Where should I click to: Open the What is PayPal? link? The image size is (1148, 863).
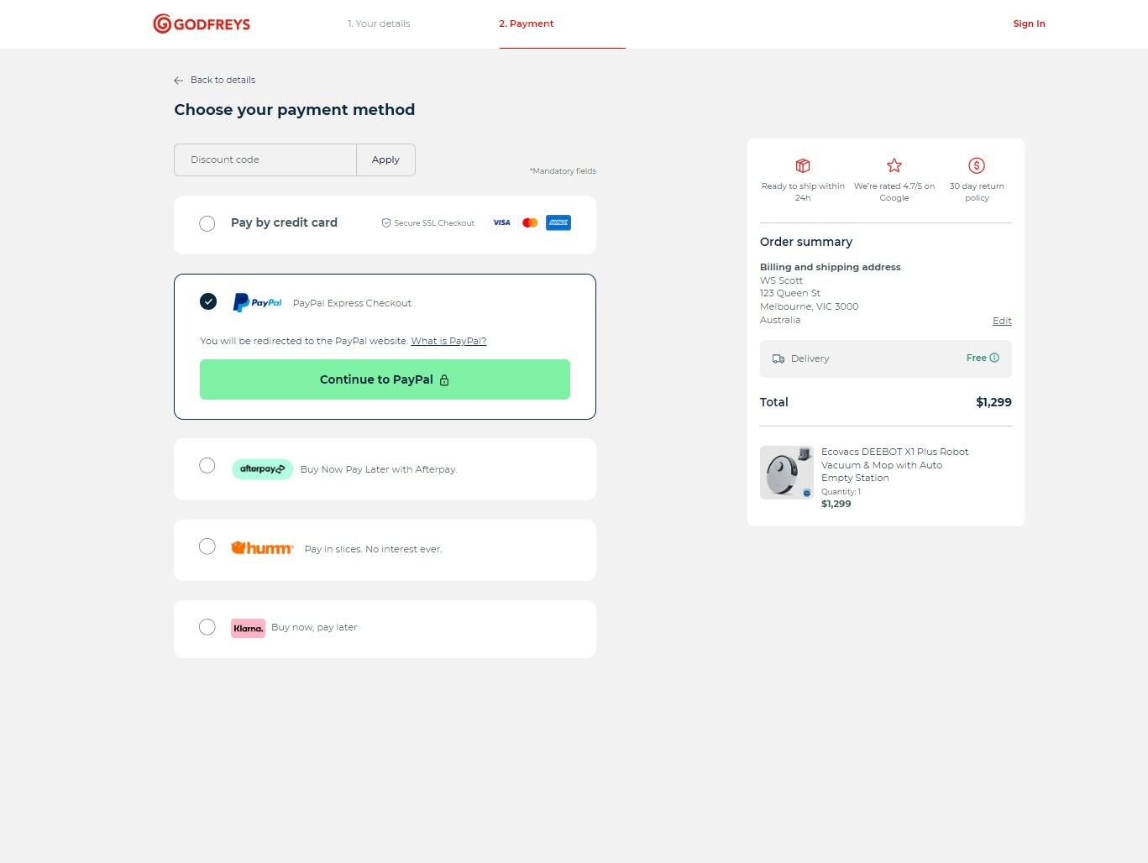coord(448,341)
